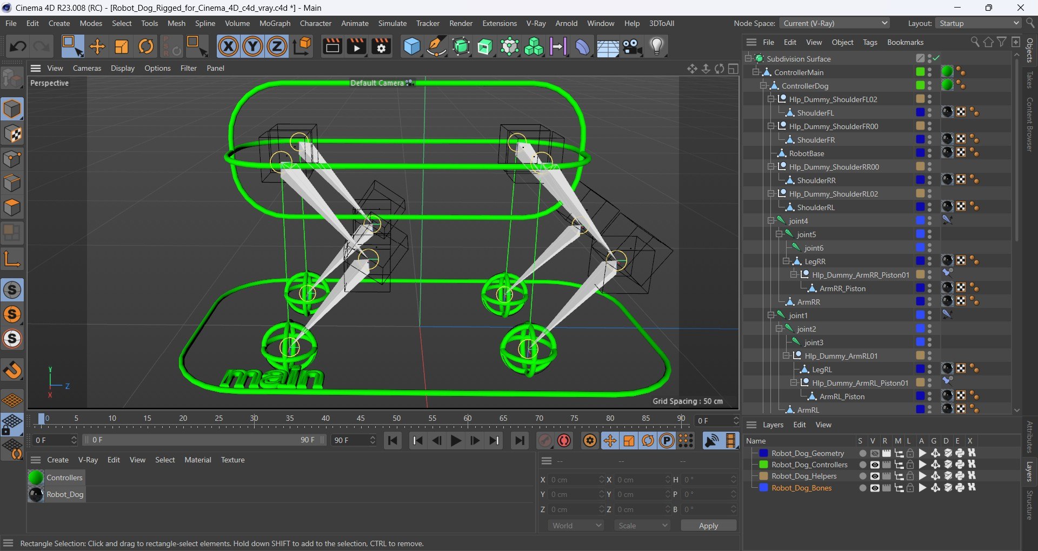Open the Simulate menu
This screenshot has height=551, width=1038.
(x=392, y=23)
